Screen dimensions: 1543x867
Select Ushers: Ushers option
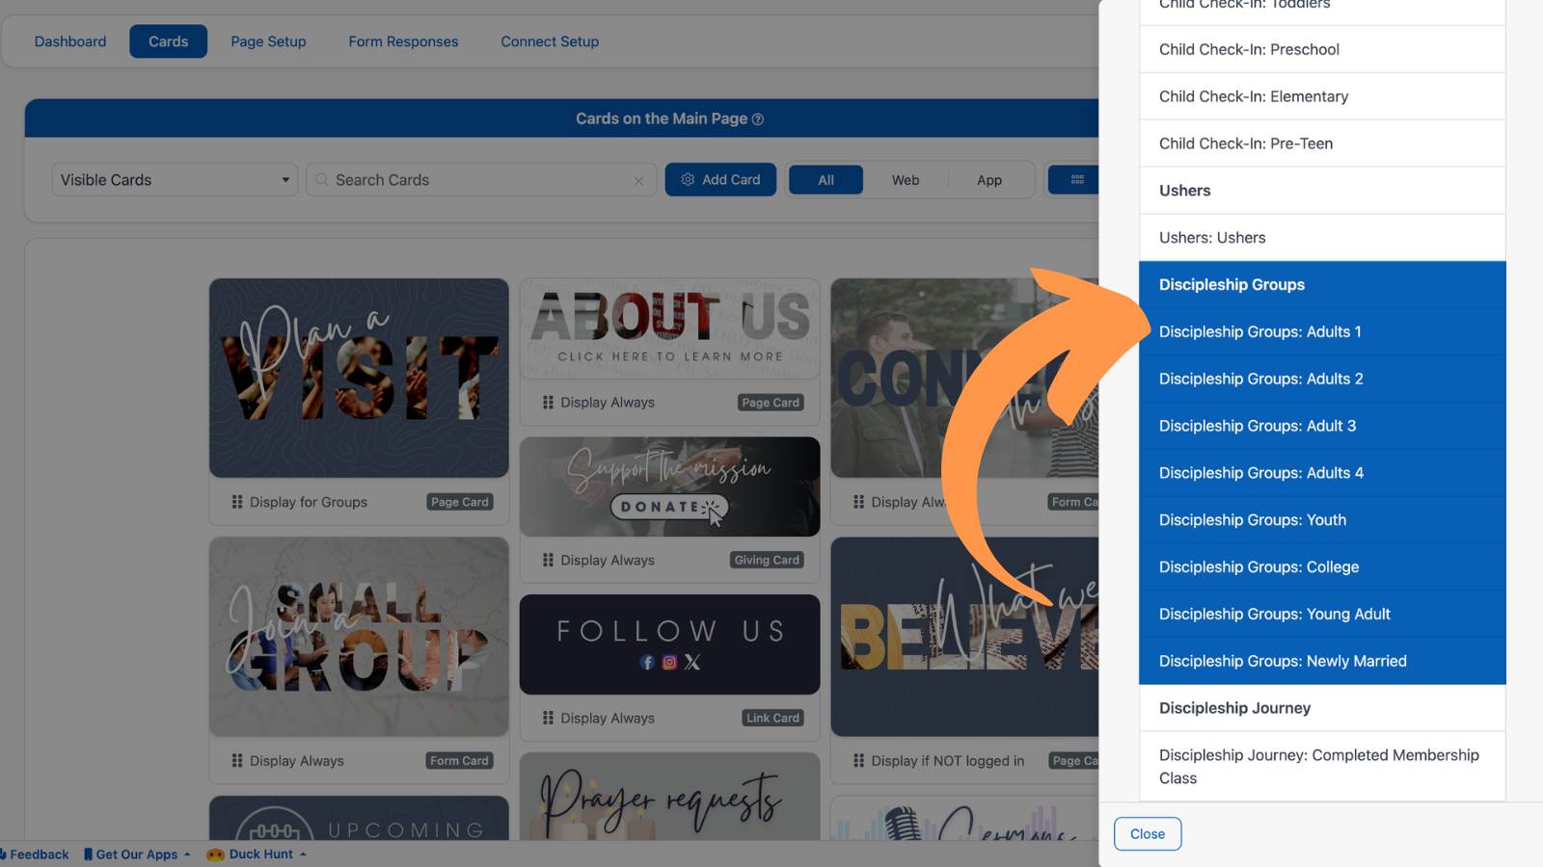click(x=1322, y=238)
